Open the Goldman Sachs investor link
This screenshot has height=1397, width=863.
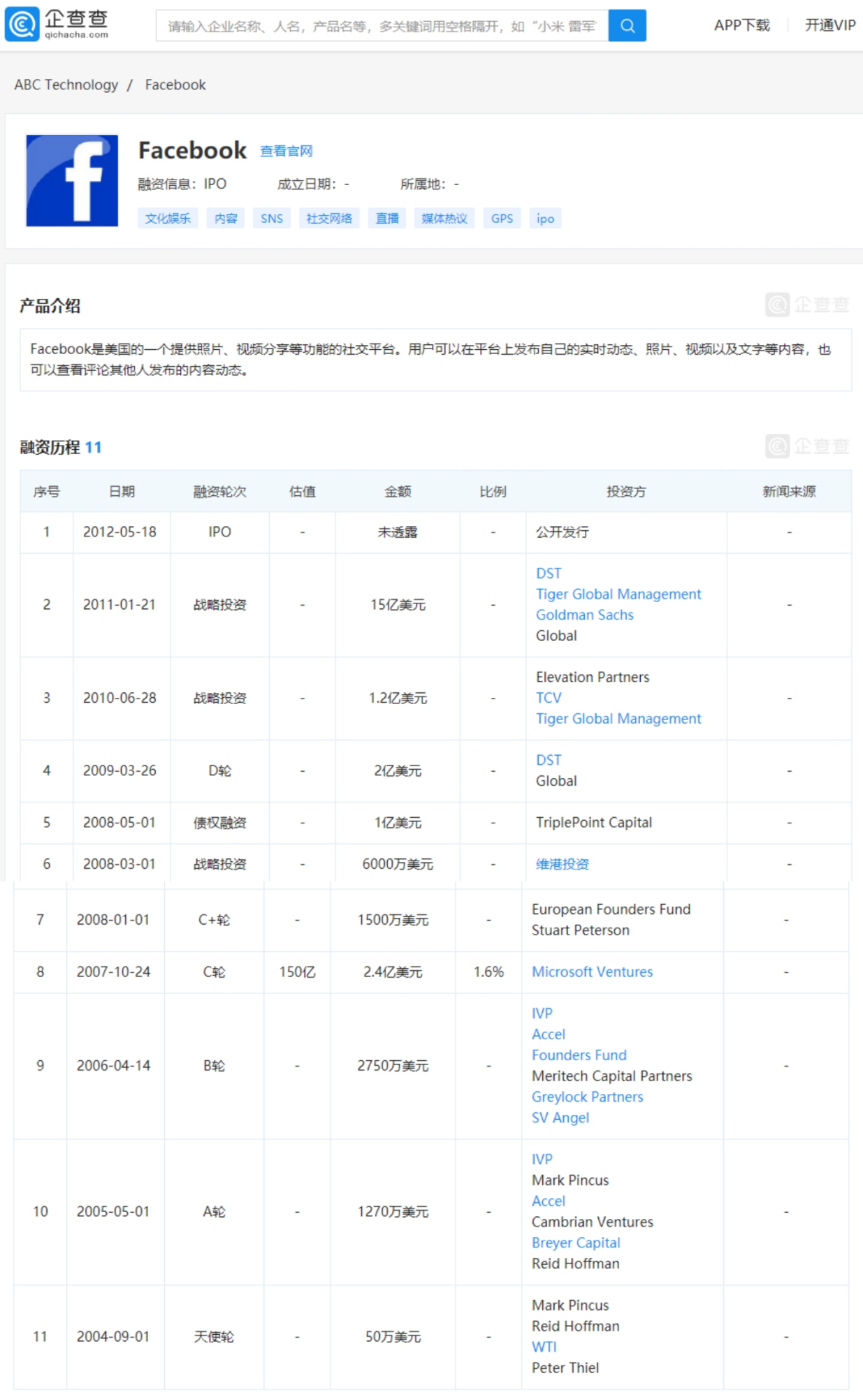pyautogui.click(x=585, y=615)
